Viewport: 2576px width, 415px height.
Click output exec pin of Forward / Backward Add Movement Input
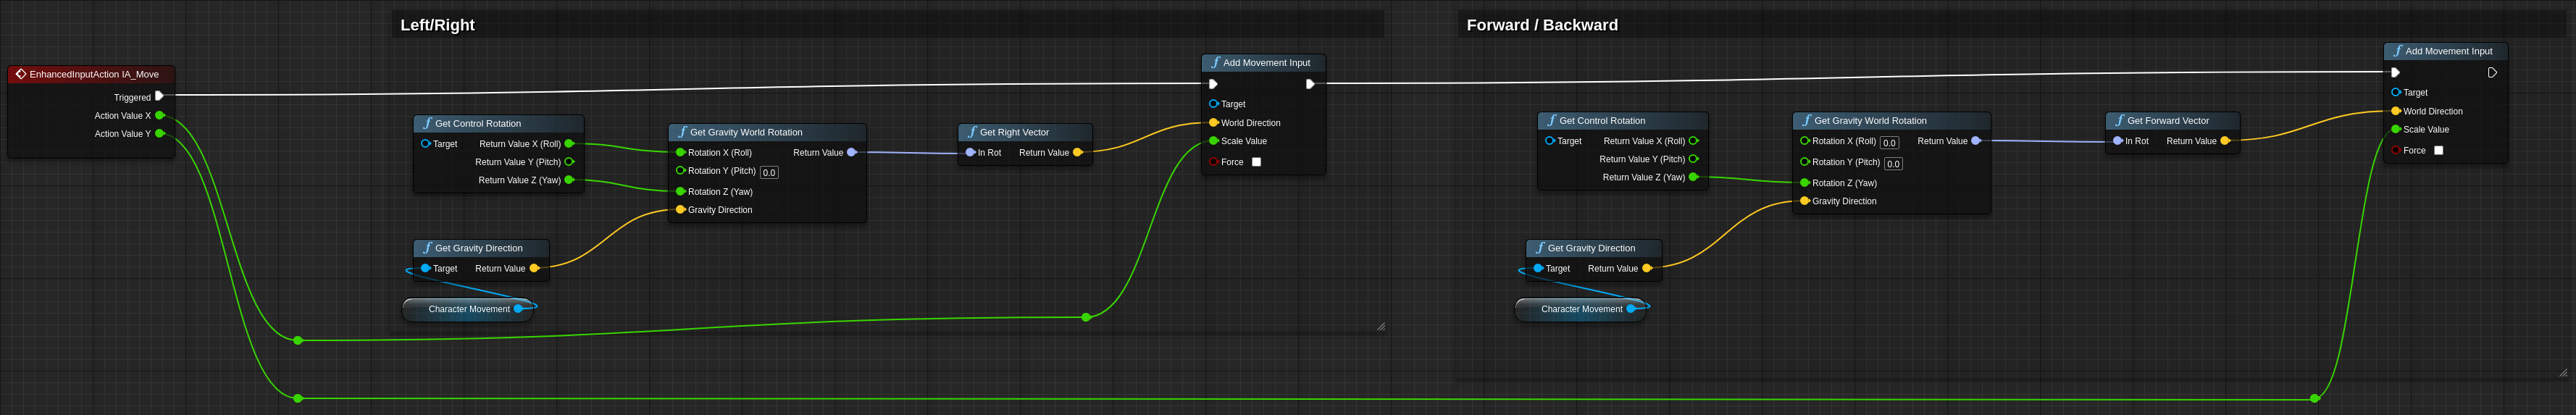tap(2492, 72)
